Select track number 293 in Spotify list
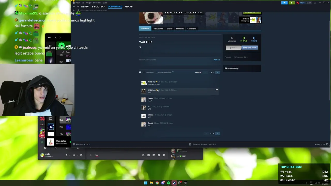Viewport: 331px width, 186px height. pos(61,127)
